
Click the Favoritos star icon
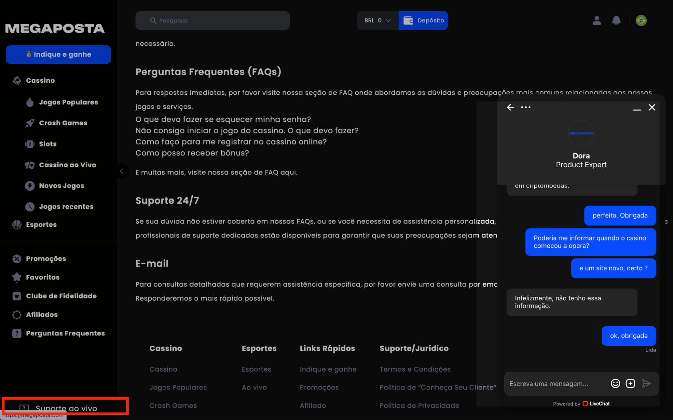tap(17, 277)
